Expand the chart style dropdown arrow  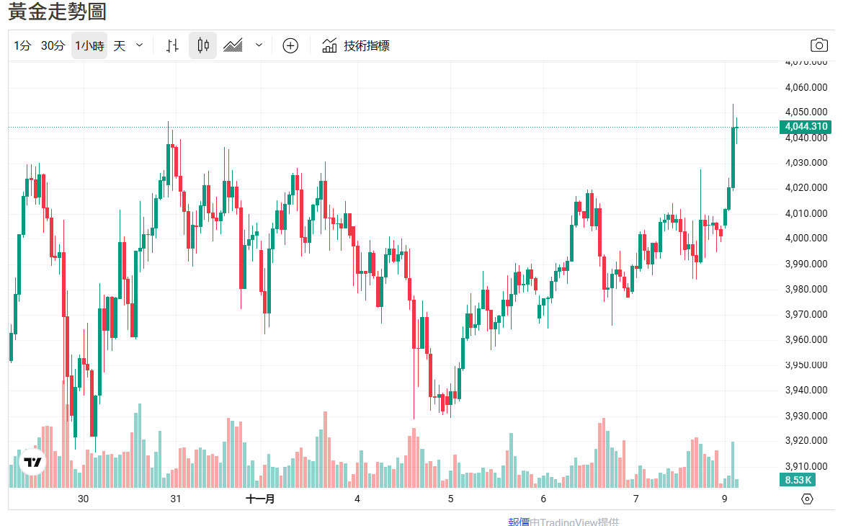[259, 45]
